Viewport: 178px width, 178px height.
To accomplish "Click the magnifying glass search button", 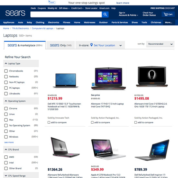I will (105, 15).
